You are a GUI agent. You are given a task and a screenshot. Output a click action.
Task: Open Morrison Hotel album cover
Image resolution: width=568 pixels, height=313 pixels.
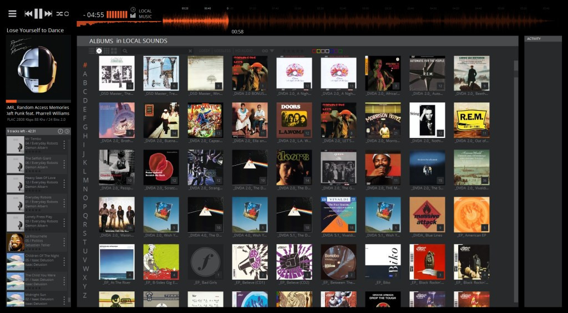click(x=383, y=120)
